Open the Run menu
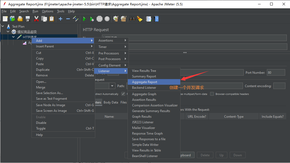The width and height of the screenshot is (290, 163). 35,11
